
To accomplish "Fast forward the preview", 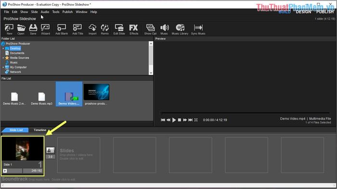I will pos(185,120).
